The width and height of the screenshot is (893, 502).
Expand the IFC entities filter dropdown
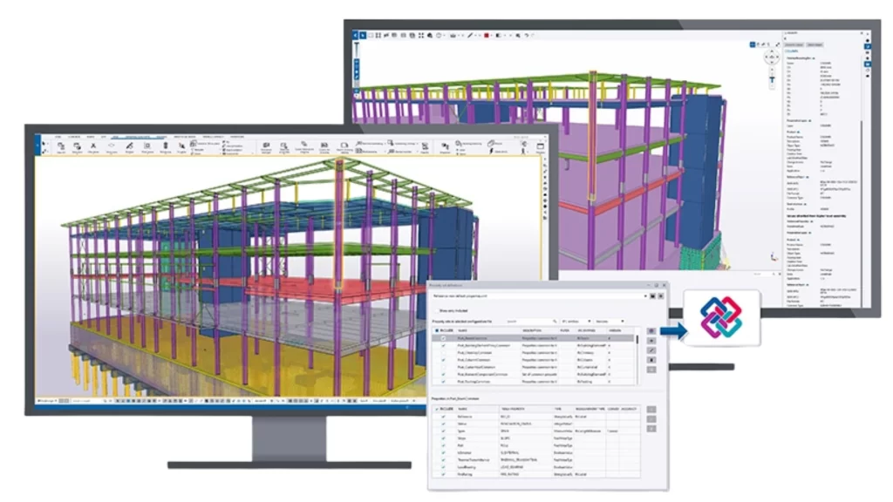[x=576, y=321]
